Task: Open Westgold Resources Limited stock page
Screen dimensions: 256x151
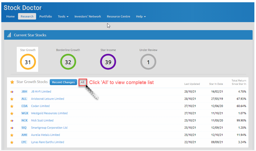Action: [49, 113]
